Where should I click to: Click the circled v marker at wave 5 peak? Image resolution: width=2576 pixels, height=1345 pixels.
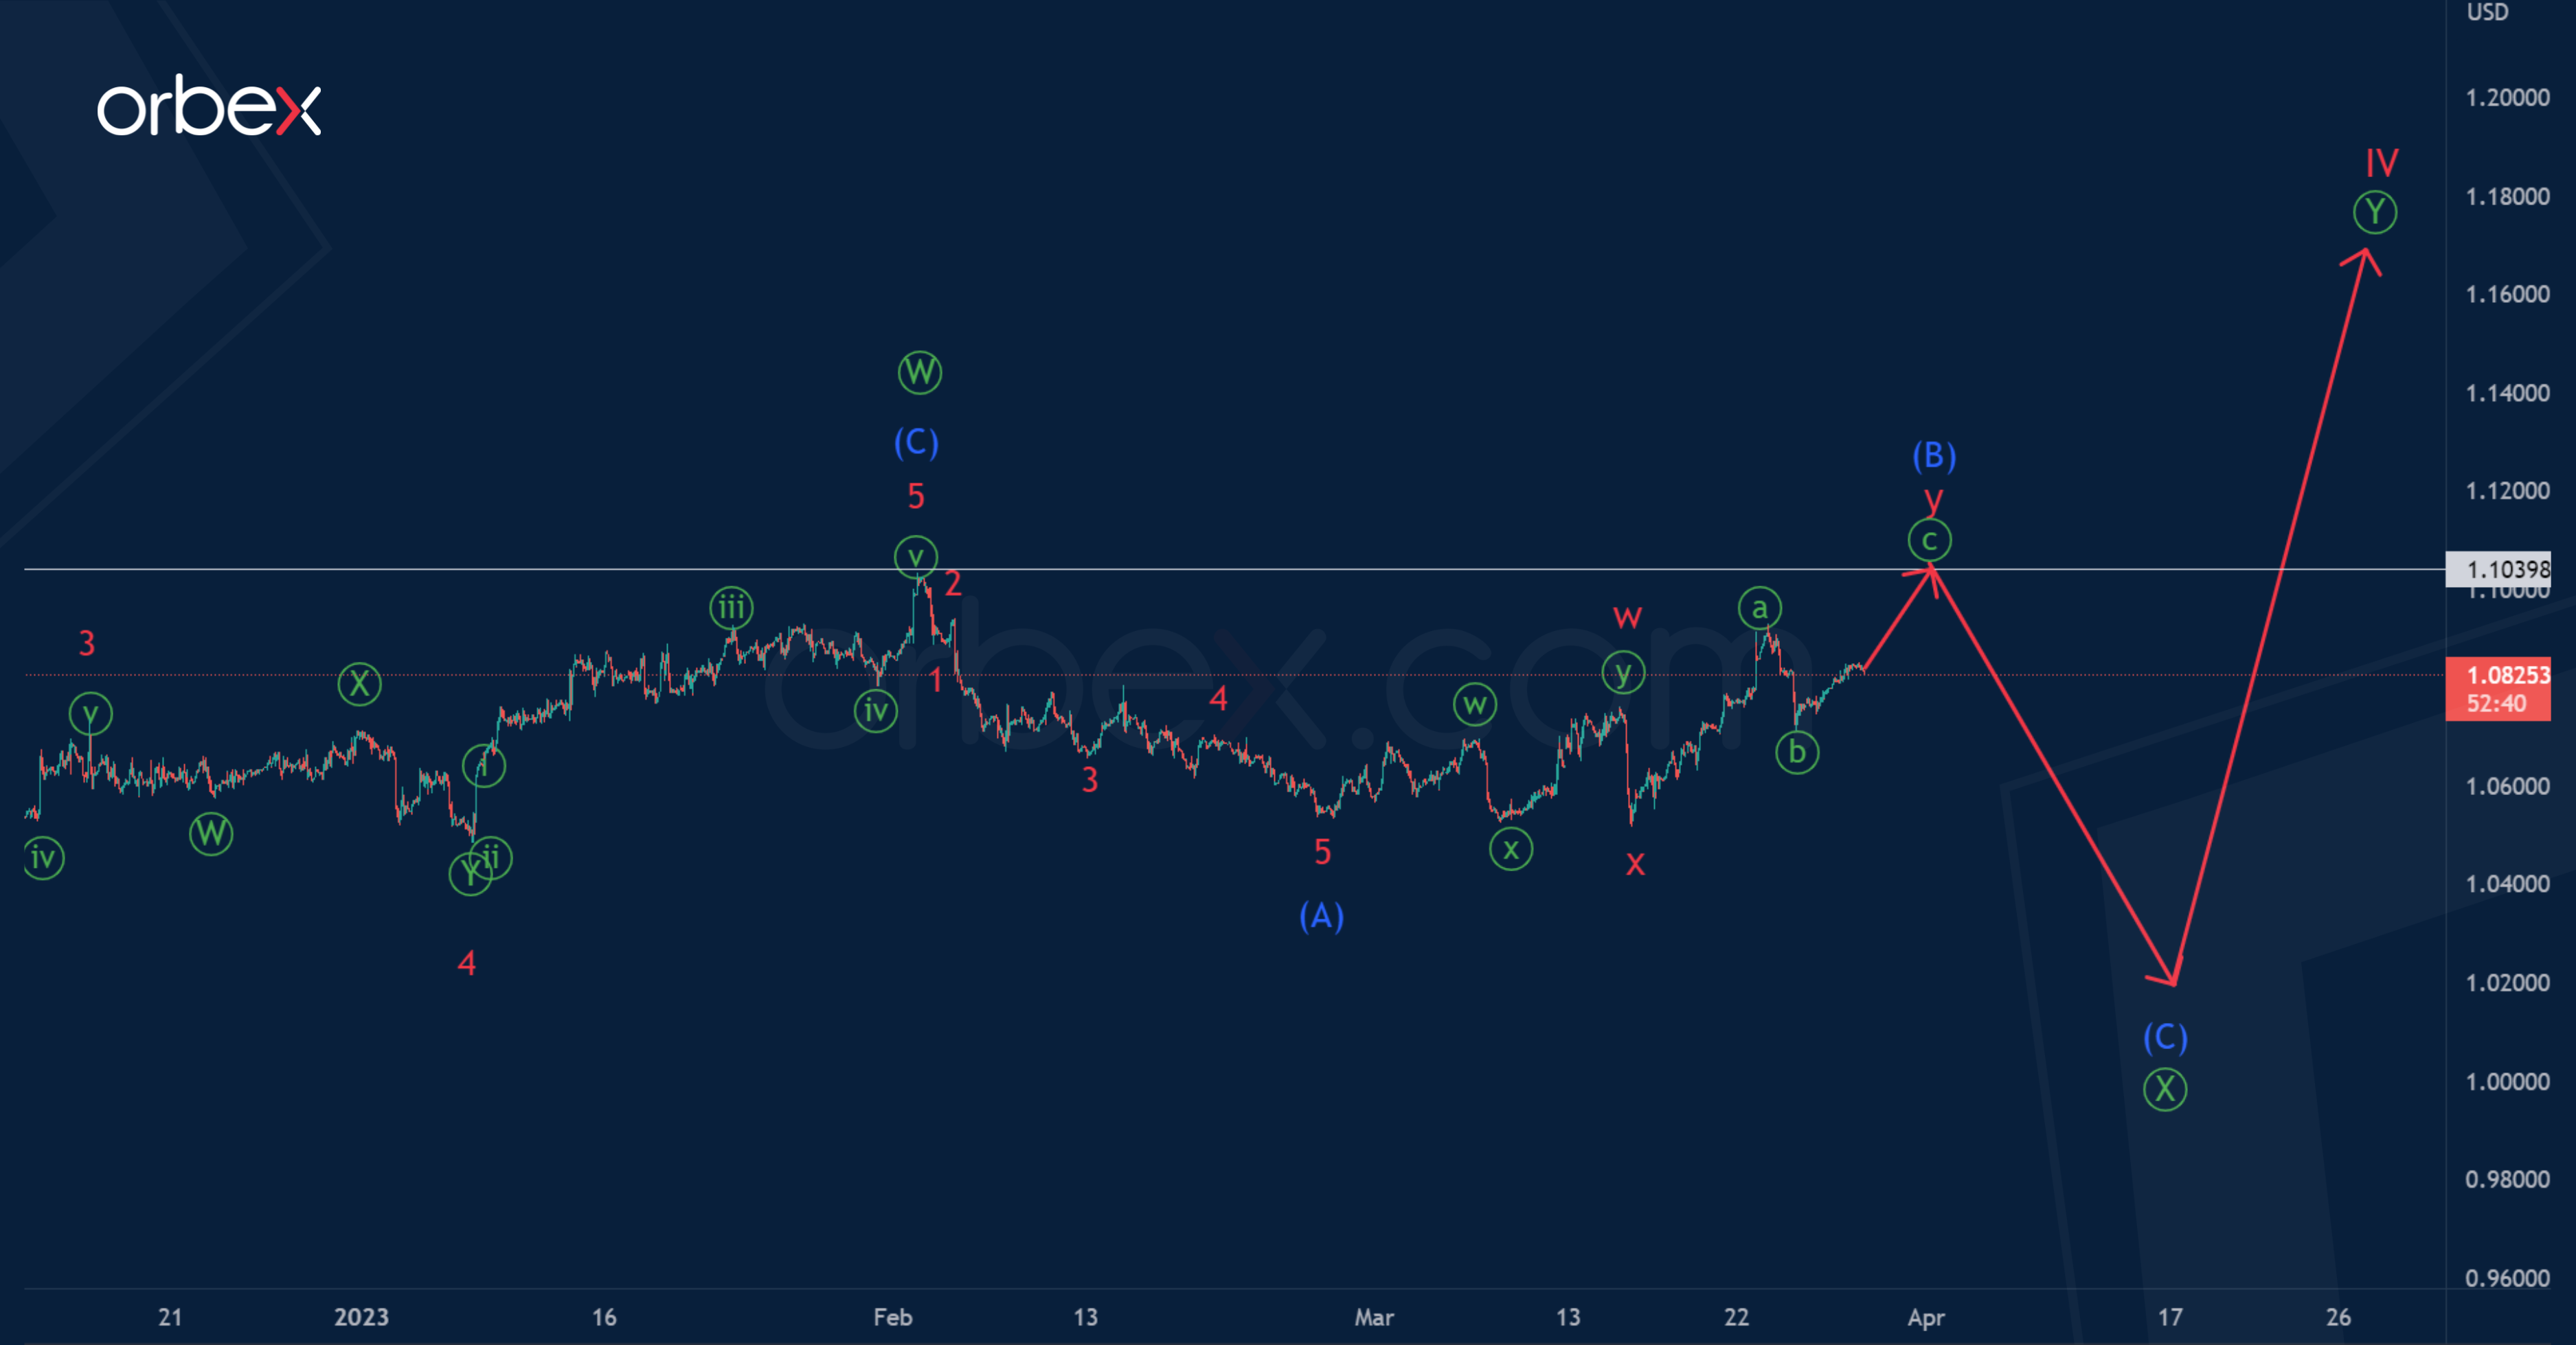(x=916, y=557)
